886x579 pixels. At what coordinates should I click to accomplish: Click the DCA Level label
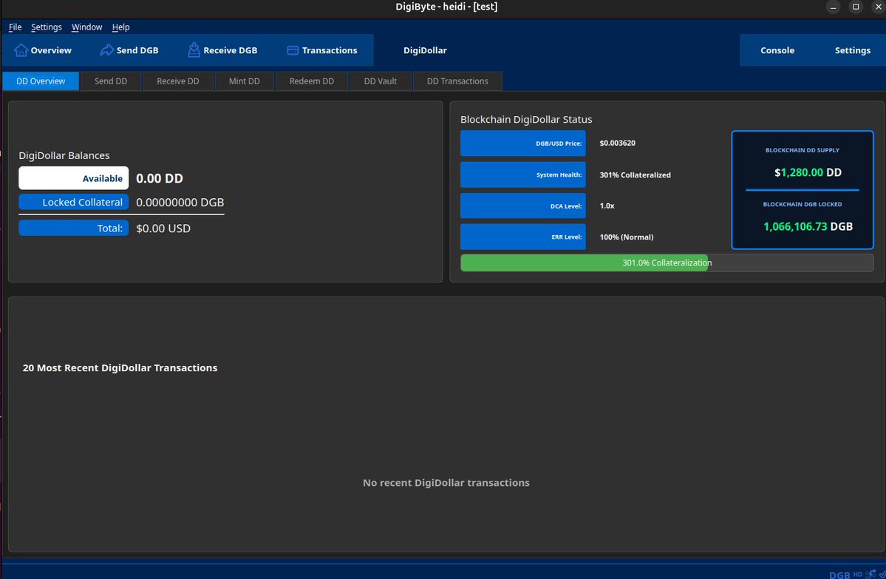click(522, 206)
